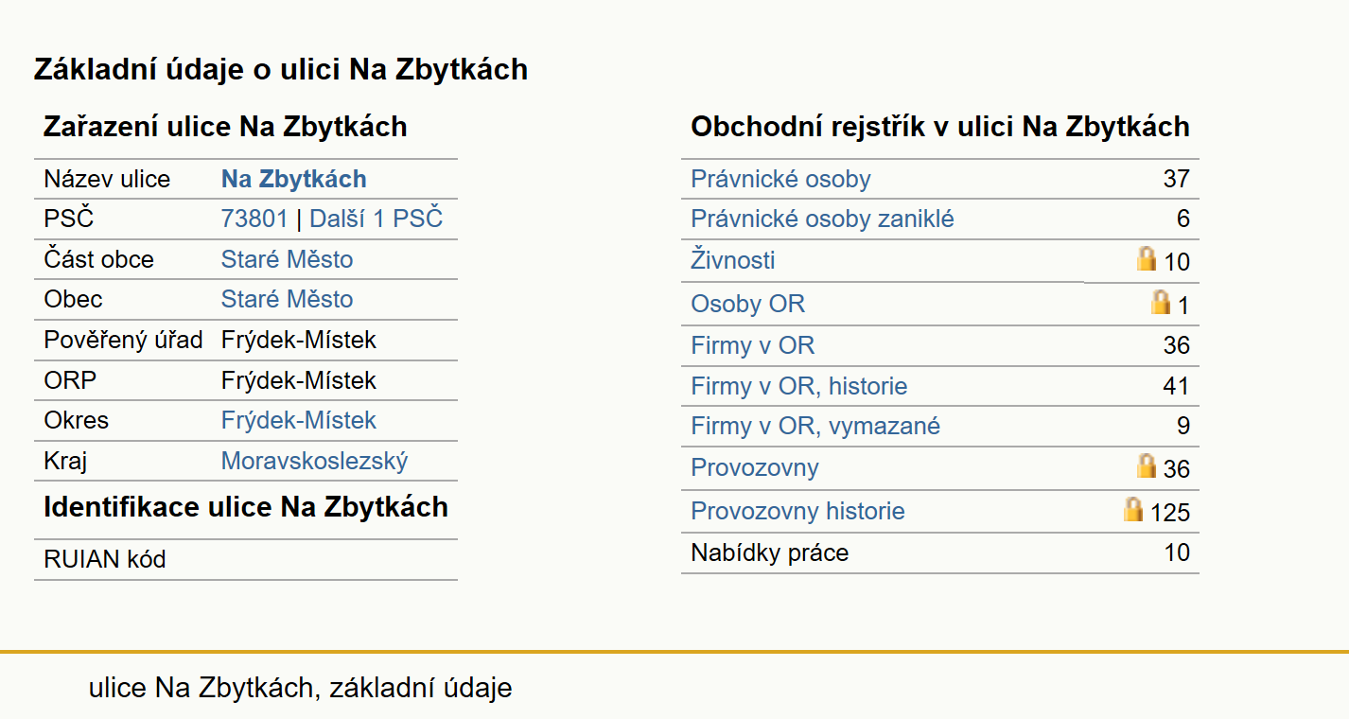Open the Firmy v OR, historie link

[799, 386]
